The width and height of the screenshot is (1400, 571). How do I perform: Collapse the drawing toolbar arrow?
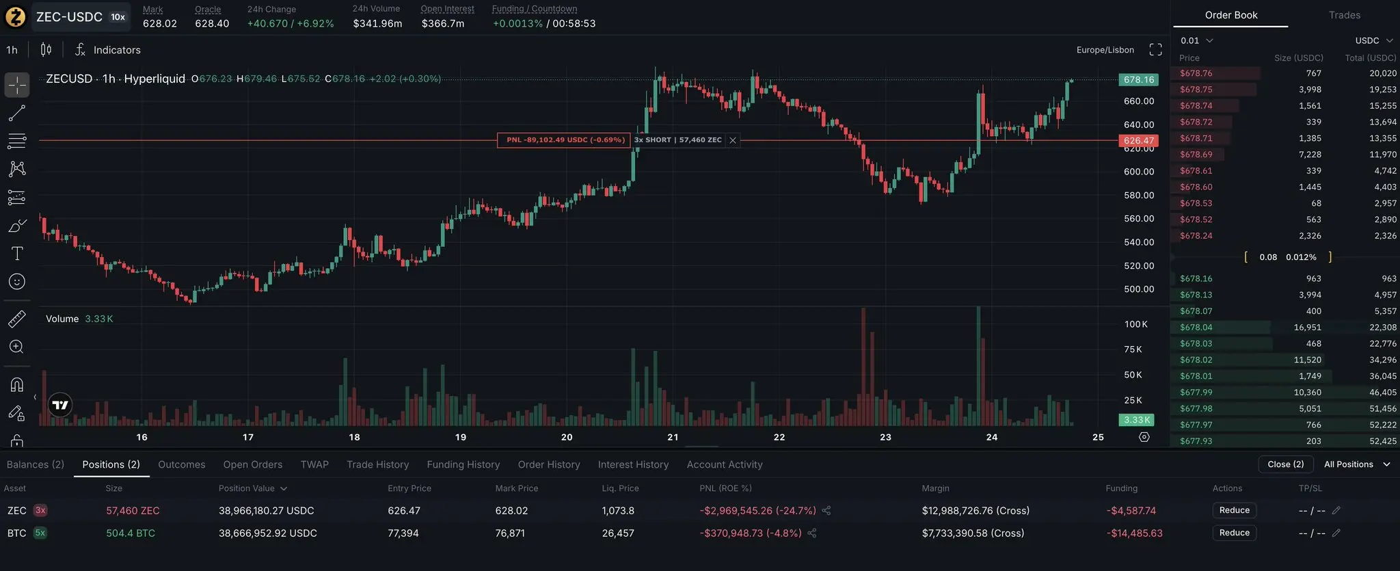tap(35, 397)
